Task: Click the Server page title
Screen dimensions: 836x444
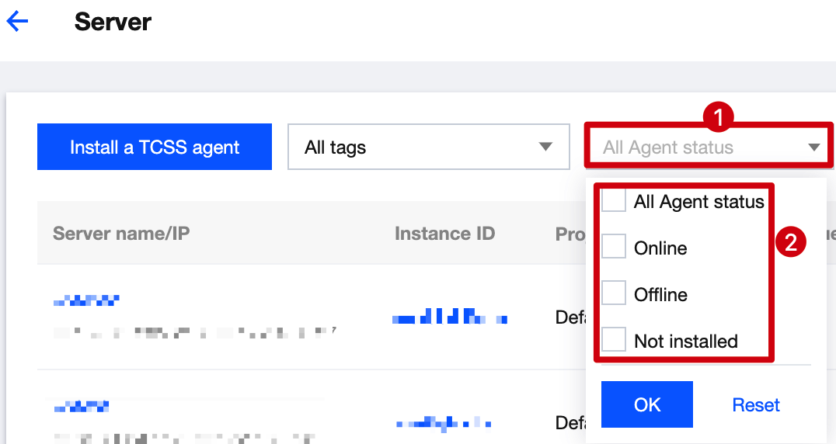Action: (x=113, y=22)
